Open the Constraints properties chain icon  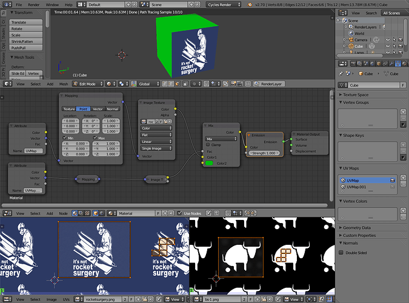(385, 64)
